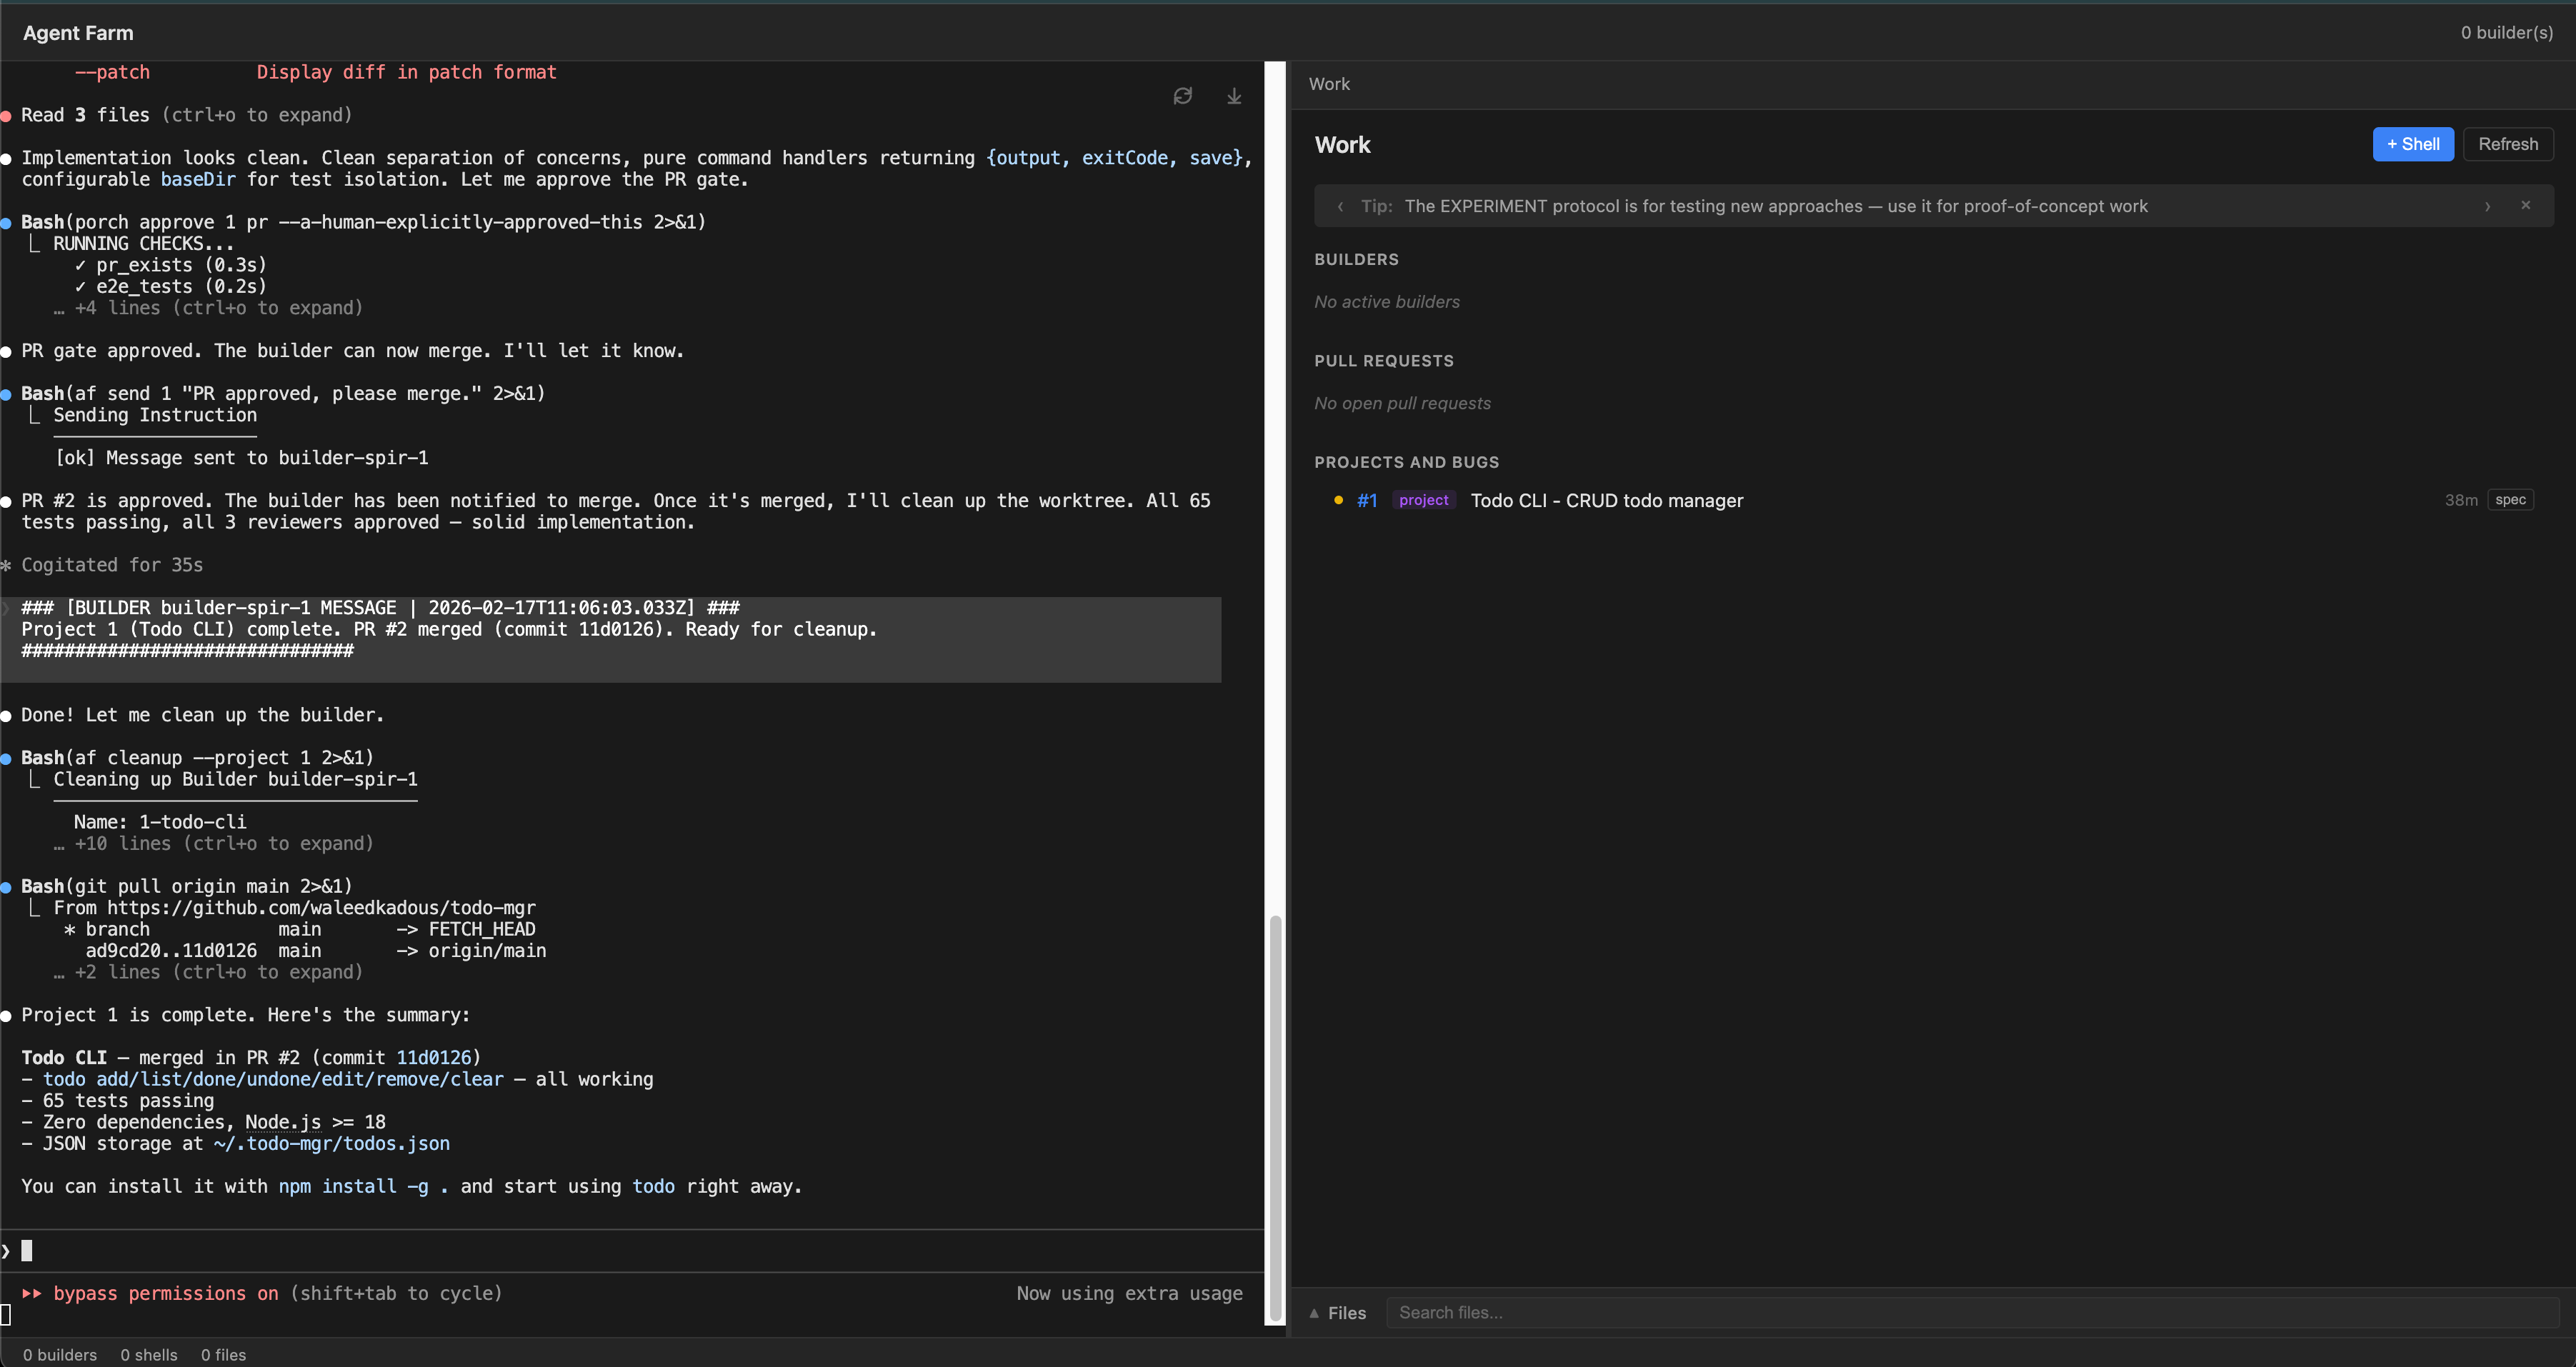Click the yellow status dot next to project #1

click(1337, 500)
